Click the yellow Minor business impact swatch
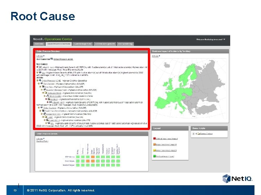This screenshot has height=195, width=261. click(x=154, y=150)
